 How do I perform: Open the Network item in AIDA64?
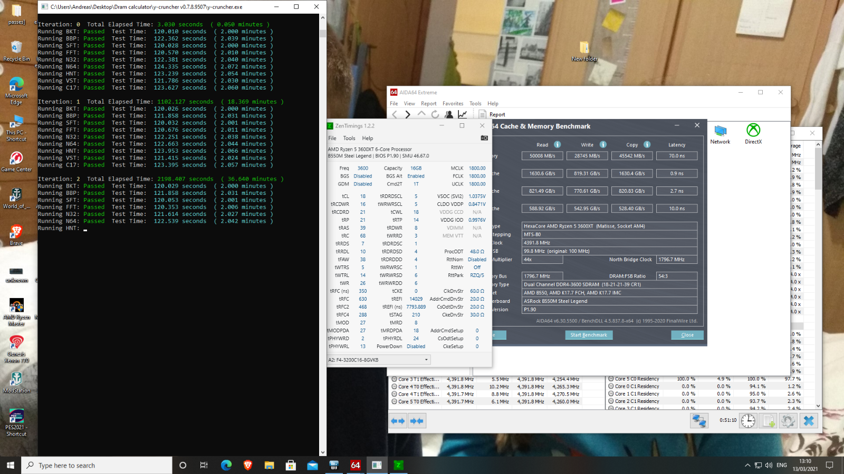pos(720,134)
